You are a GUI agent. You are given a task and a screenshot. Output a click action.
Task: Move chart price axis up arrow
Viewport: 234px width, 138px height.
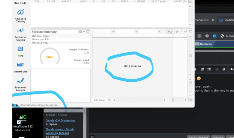click(190, 36)
